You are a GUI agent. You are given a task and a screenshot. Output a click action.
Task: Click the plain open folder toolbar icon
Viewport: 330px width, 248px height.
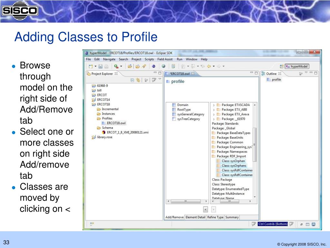point(138,67)
